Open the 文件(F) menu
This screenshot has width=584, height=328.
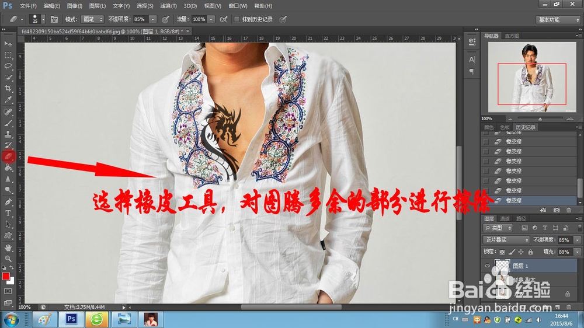point(28,6)
